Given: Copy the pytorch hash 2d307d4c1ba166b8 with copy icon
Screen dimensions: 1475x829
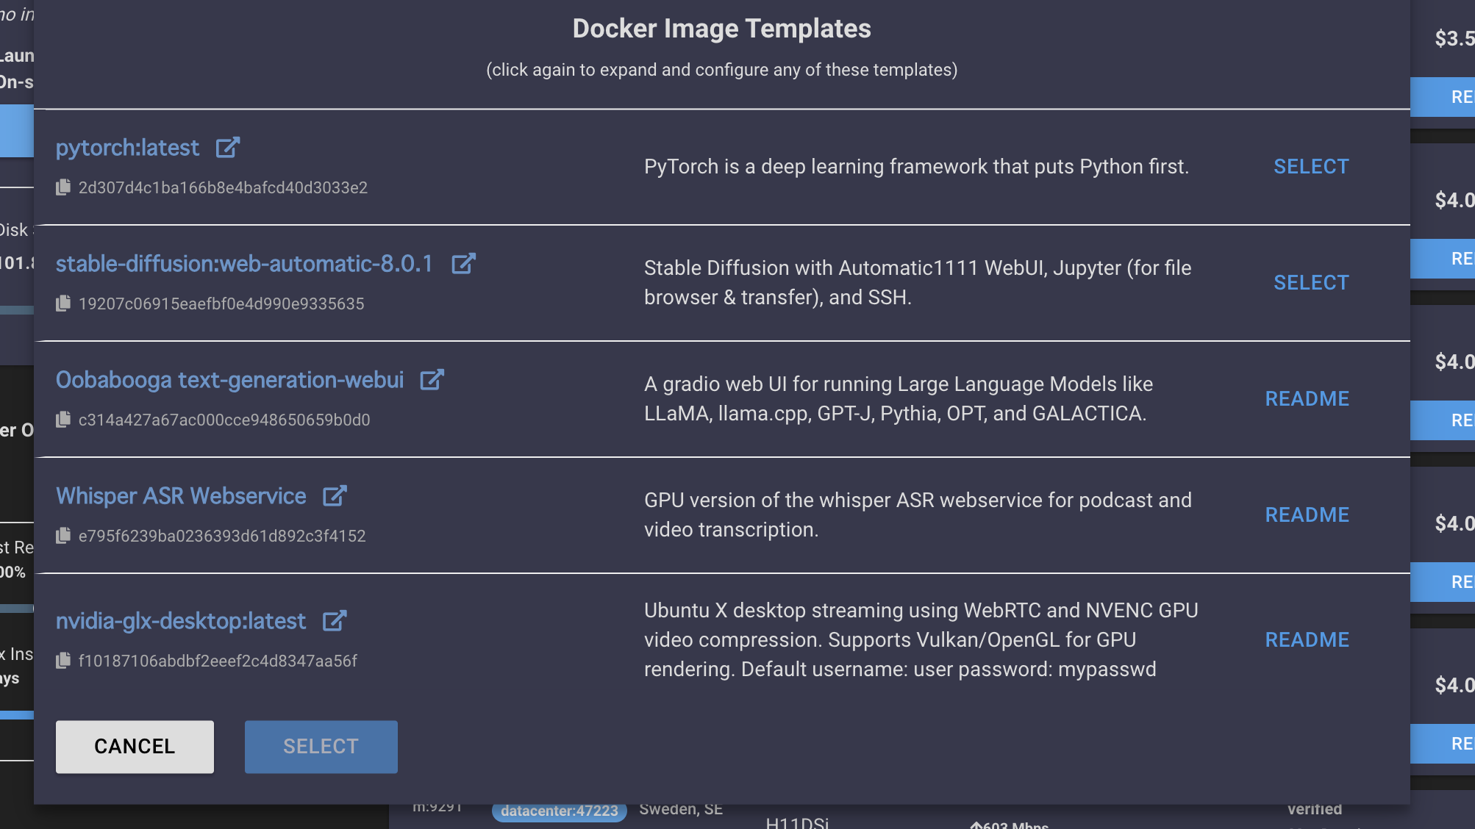Looking at the screenshot, I should (63, 187).
